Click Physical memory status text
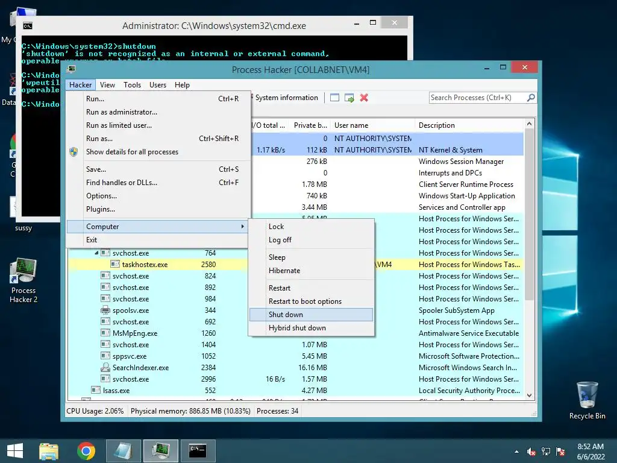The width and height of the screenshot is (617, 463). [x=190, y=411]
